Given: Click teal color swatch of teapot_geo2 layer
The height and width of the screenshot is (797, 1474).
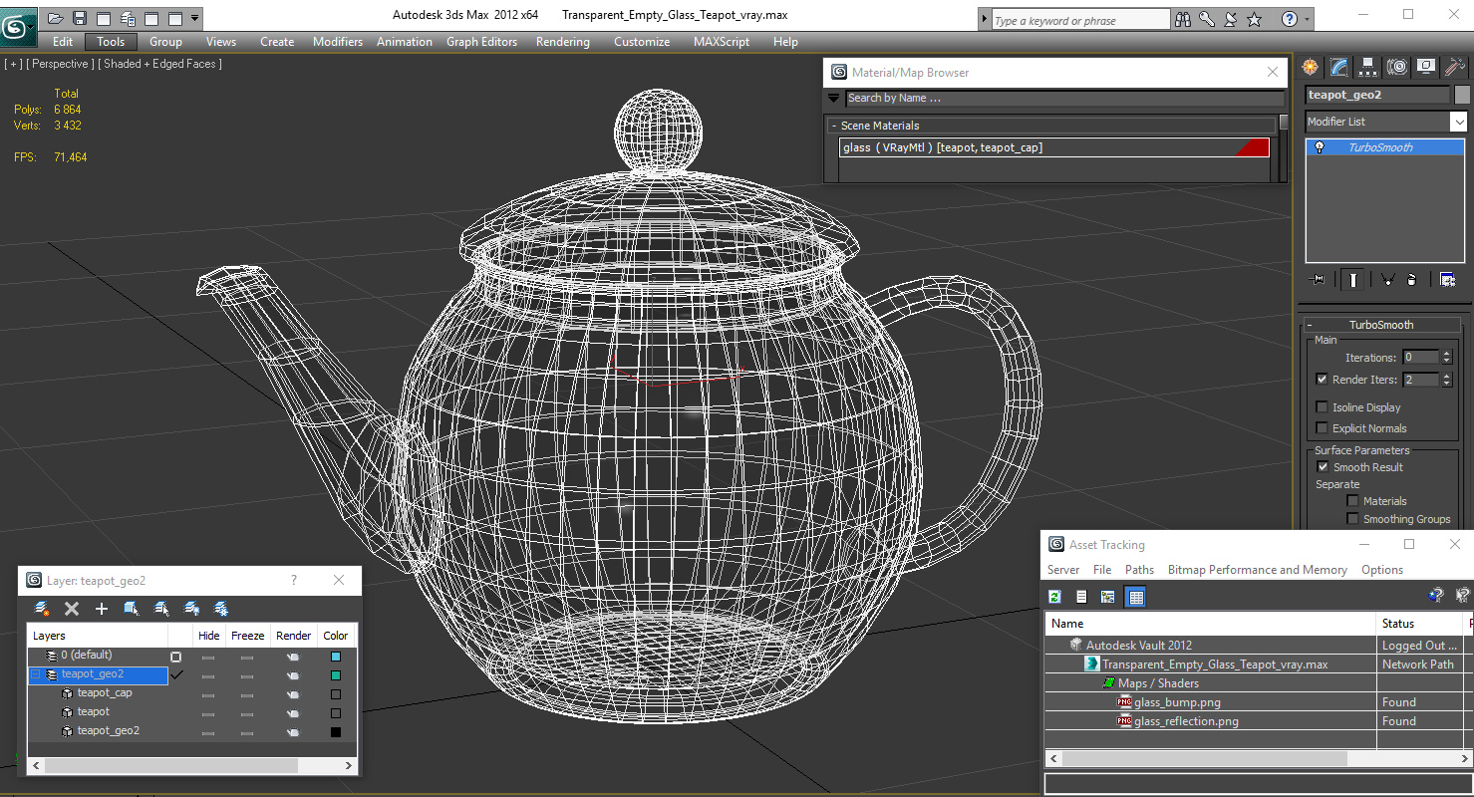Looking at the screenshot, I should (336, 675).
